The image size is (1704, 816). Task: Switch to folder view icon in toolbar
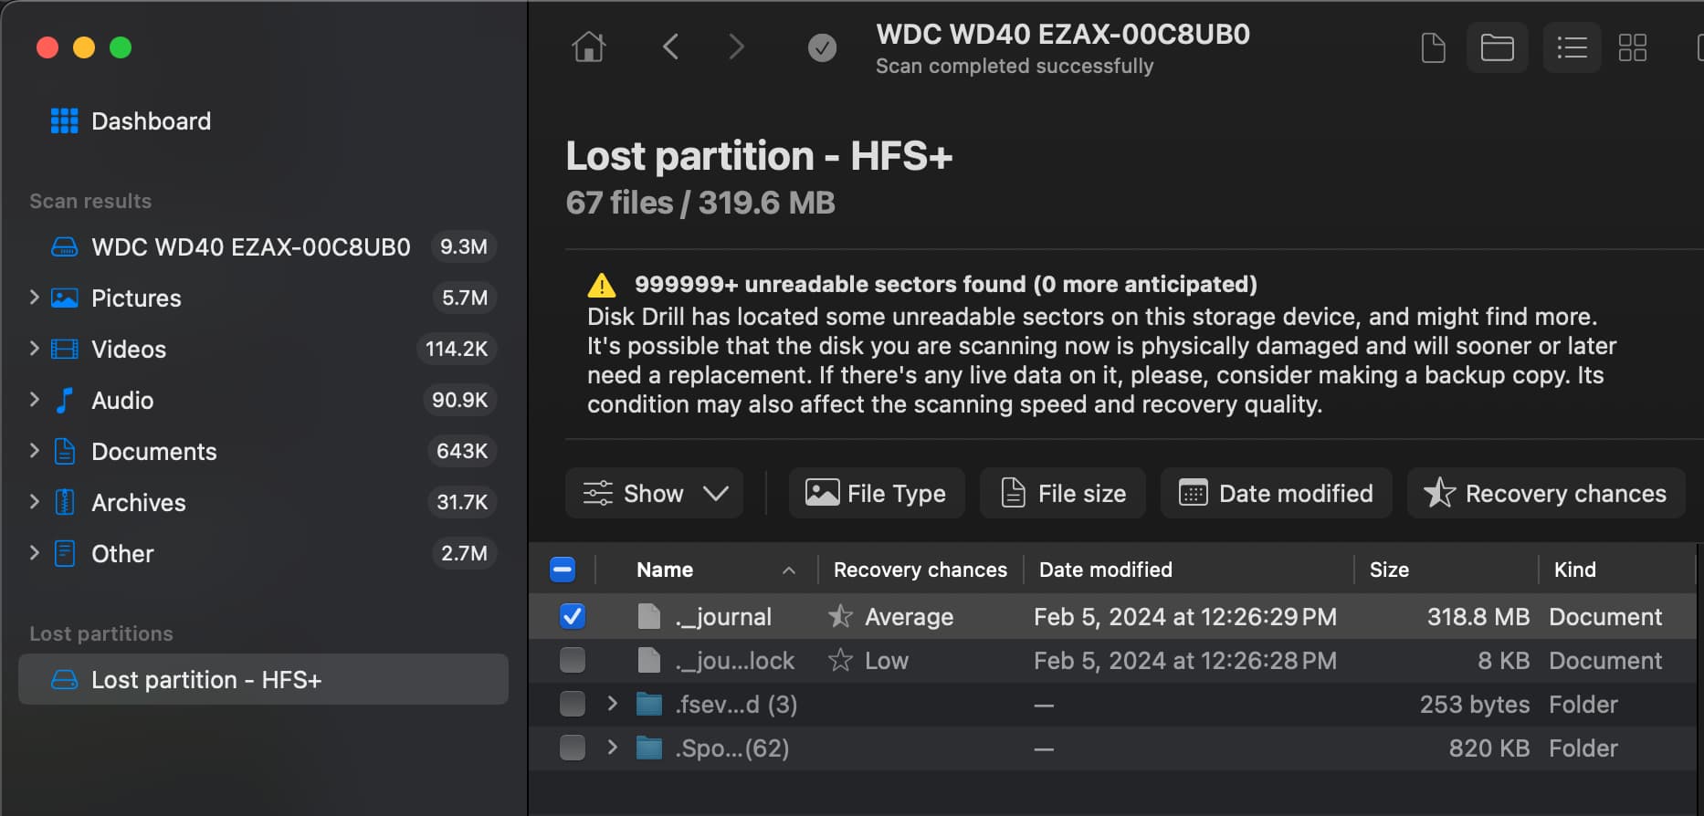(x=1497, y=47)
